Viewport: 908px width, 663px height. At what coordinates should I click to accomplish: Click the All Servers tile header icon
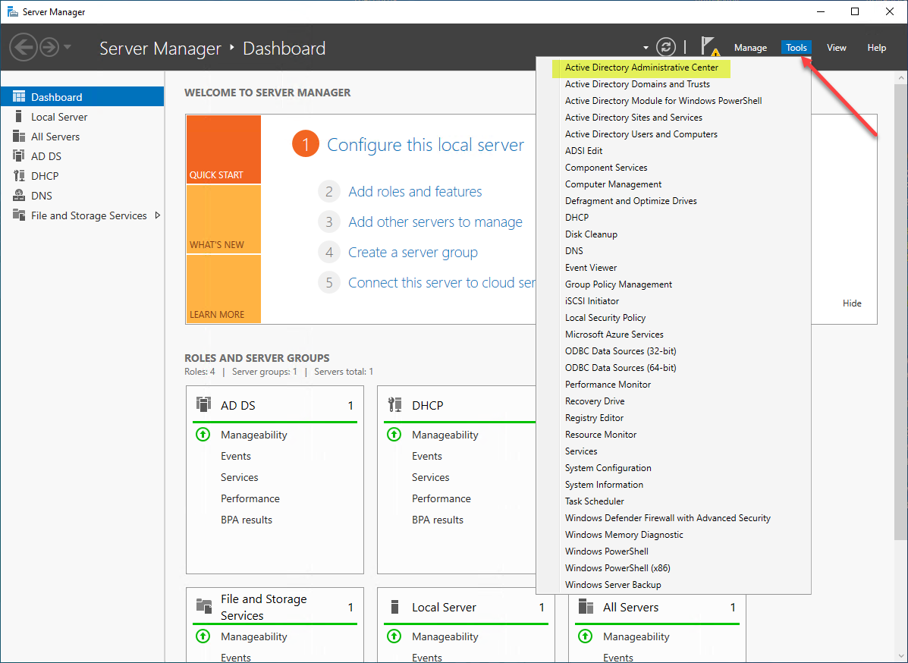tap(586, 606)
